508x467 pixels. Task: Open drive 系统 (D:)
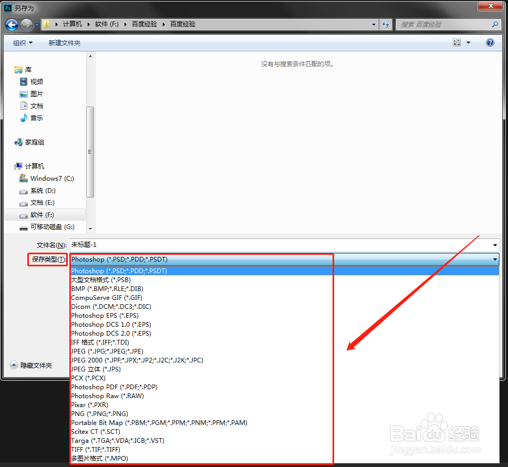(37, 191)
